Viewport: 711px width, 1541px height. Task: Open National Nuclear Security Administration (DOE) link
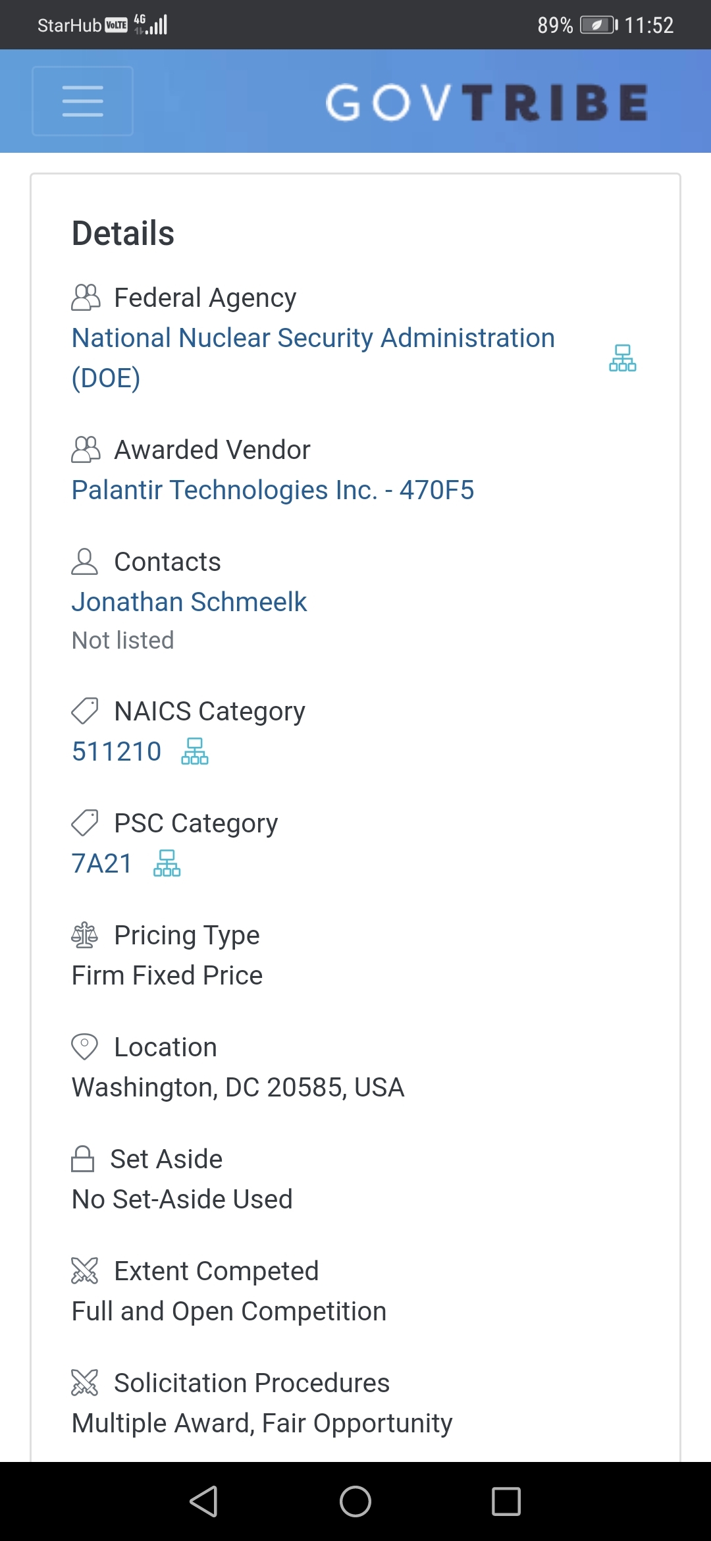coord(313,358)
